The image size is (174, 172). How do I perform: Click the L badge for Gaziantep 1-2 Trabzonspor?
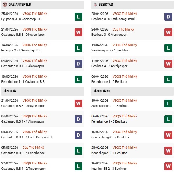click(x=78, y=166)
